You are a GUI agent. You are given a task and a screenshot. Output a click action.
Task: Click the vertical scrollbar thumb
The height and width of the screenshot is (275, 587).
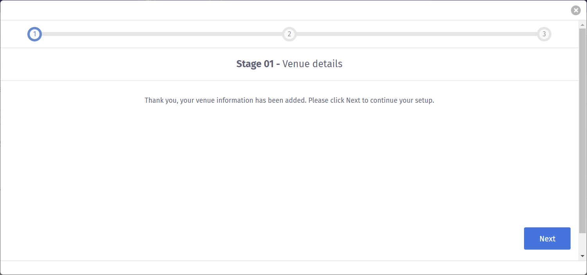point(582,129)
